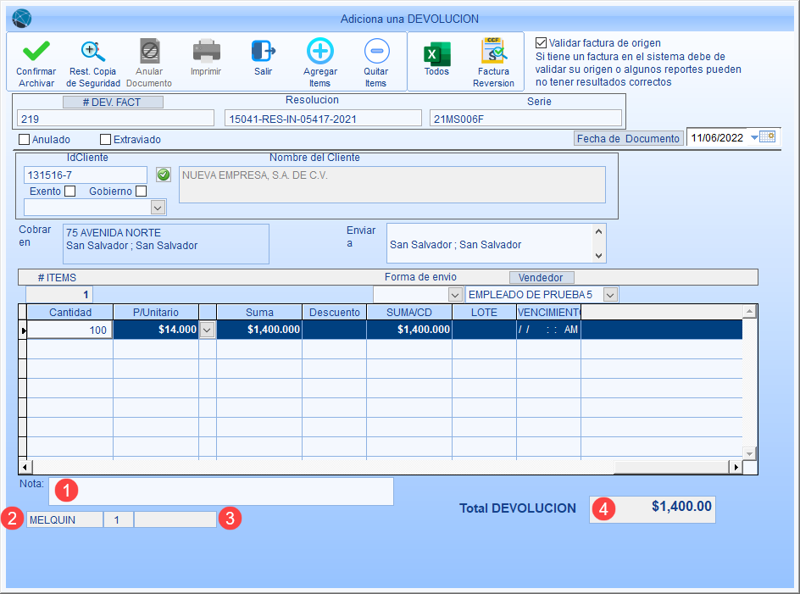Click the grid vertical scrollbar up arrow
Viewport: 800px width, 594px height.
749,311
